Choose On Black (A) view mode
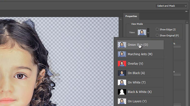 [140, 73]
